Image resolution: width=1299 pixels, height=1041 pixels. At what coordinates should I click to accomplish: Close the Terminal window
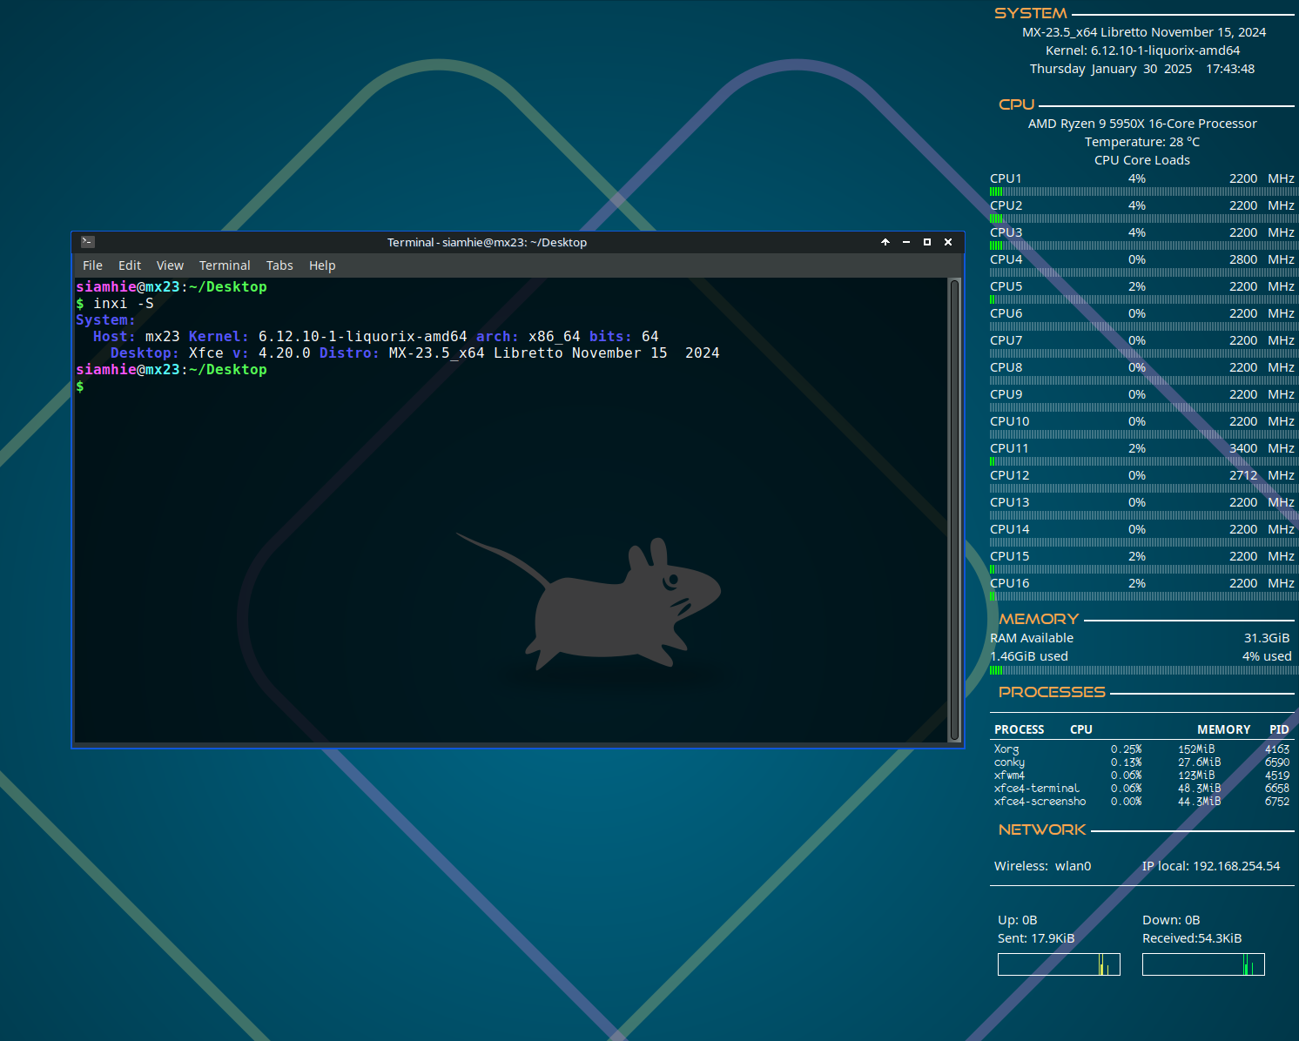[x=948, y=242]
